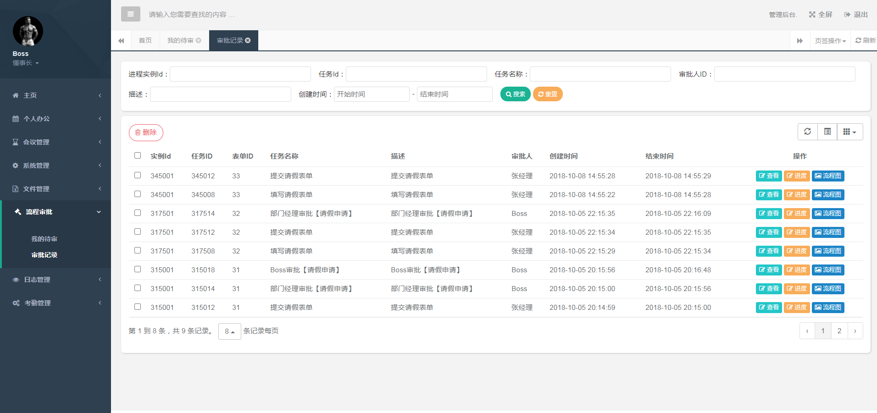Image resolution: width=877 pixels, height=413 pixels.
Task: Click the 刷新 refresh icon in the tab bar
Action: click(858, 40)
